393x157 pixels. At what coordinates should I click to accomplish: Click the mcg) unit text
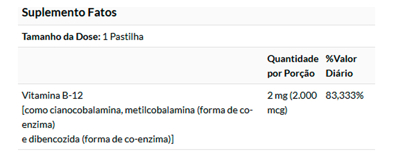point(277,110)
